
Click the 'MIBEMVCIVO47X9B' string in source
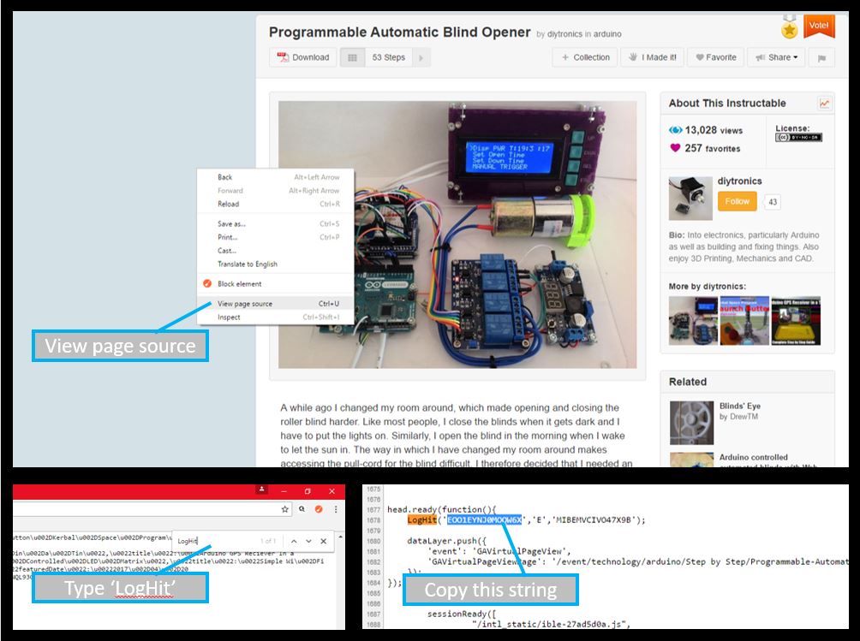(594, 520)
